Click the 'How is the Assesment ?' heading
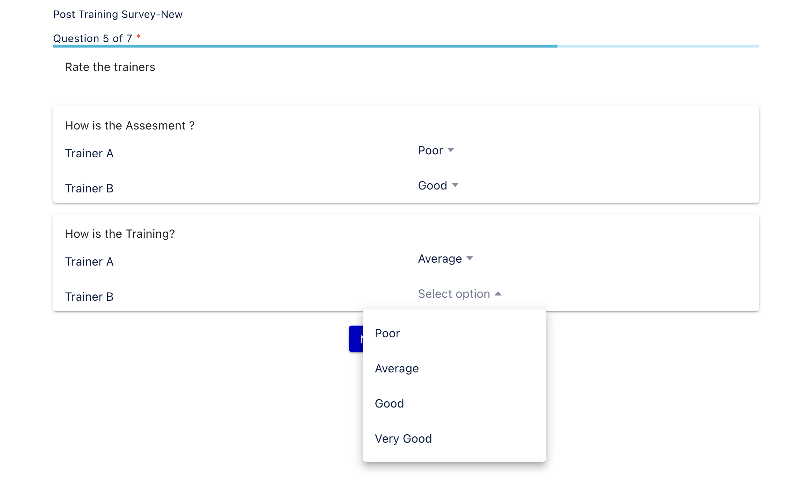Screen dimensions: 794x488 [x=130, y=125]
